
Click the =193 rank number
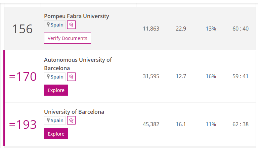[x=23, y=125]
